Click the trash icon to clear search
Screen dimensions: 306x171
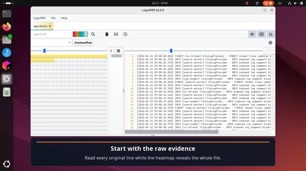tap(107, 34)
